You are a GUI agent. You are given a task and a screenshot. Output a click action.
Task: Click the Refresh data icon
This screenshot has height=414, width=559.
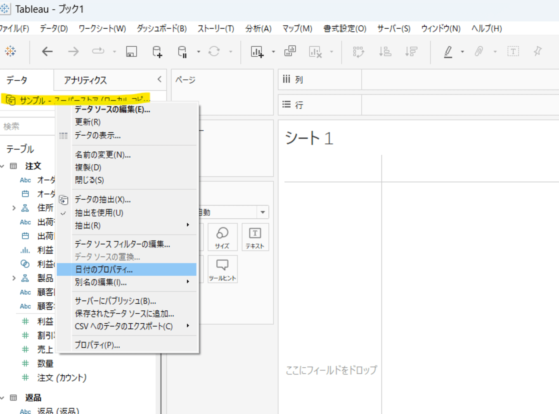(214, 51)
